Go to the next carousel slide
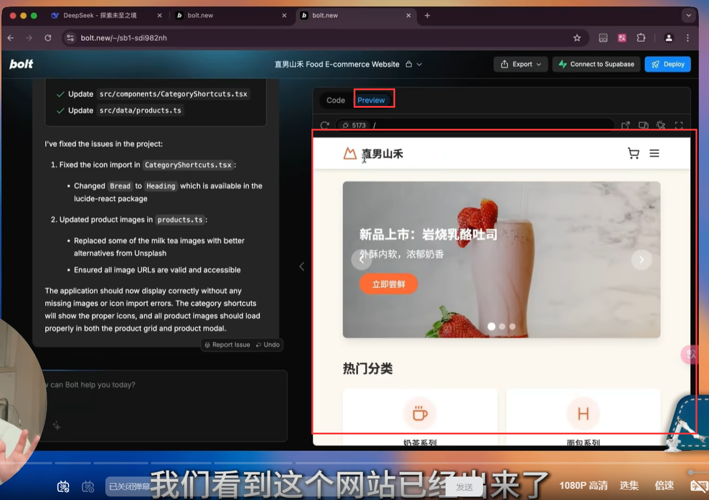The height and width of the screenshot is (500, 709). point(642,259)
